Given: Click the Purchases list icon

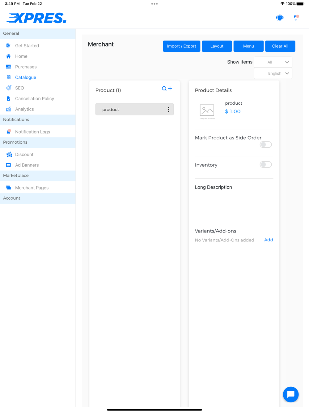Looking at the screenshot, I should coord(8,67).
